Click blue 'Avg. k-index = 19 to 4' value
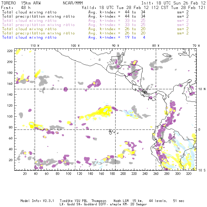The image size is (207, 207). click(x=117, y=37)
